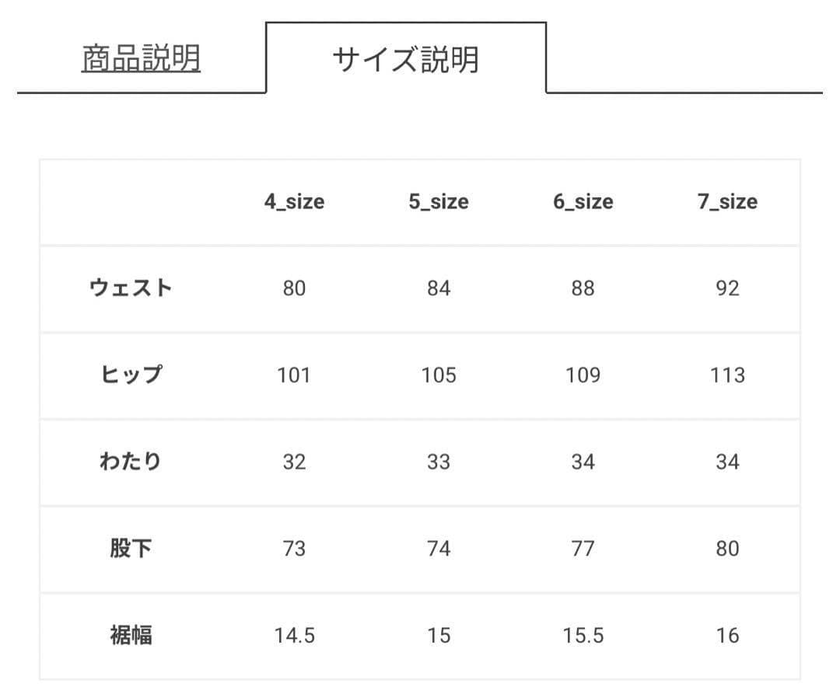Select the 6_size column header

[x=583, y=201]
